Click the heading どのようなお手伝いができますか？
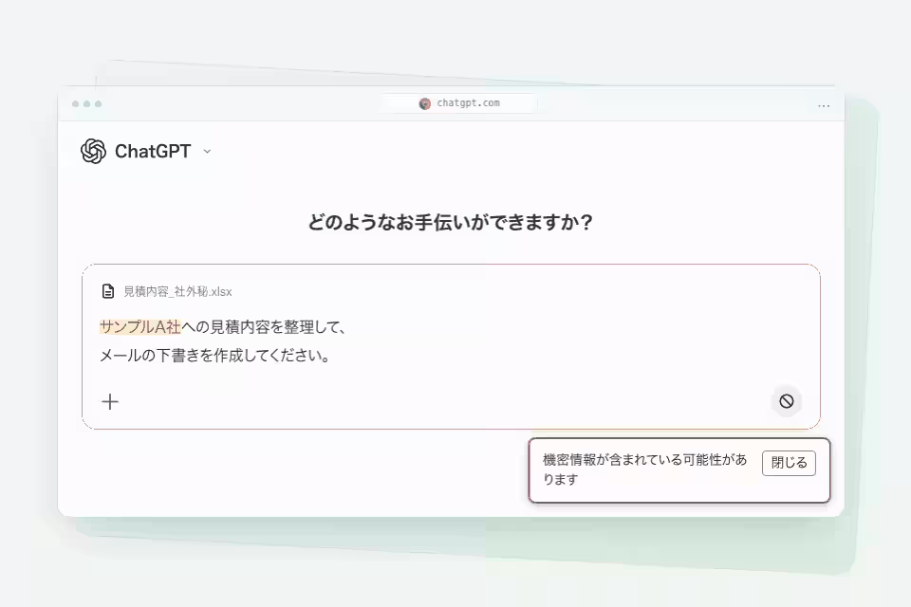911x607 pixels. 450,223
